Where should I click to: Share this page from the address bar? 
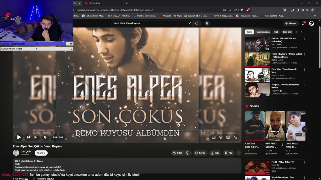pyautogui.click(x=236, y=10)
